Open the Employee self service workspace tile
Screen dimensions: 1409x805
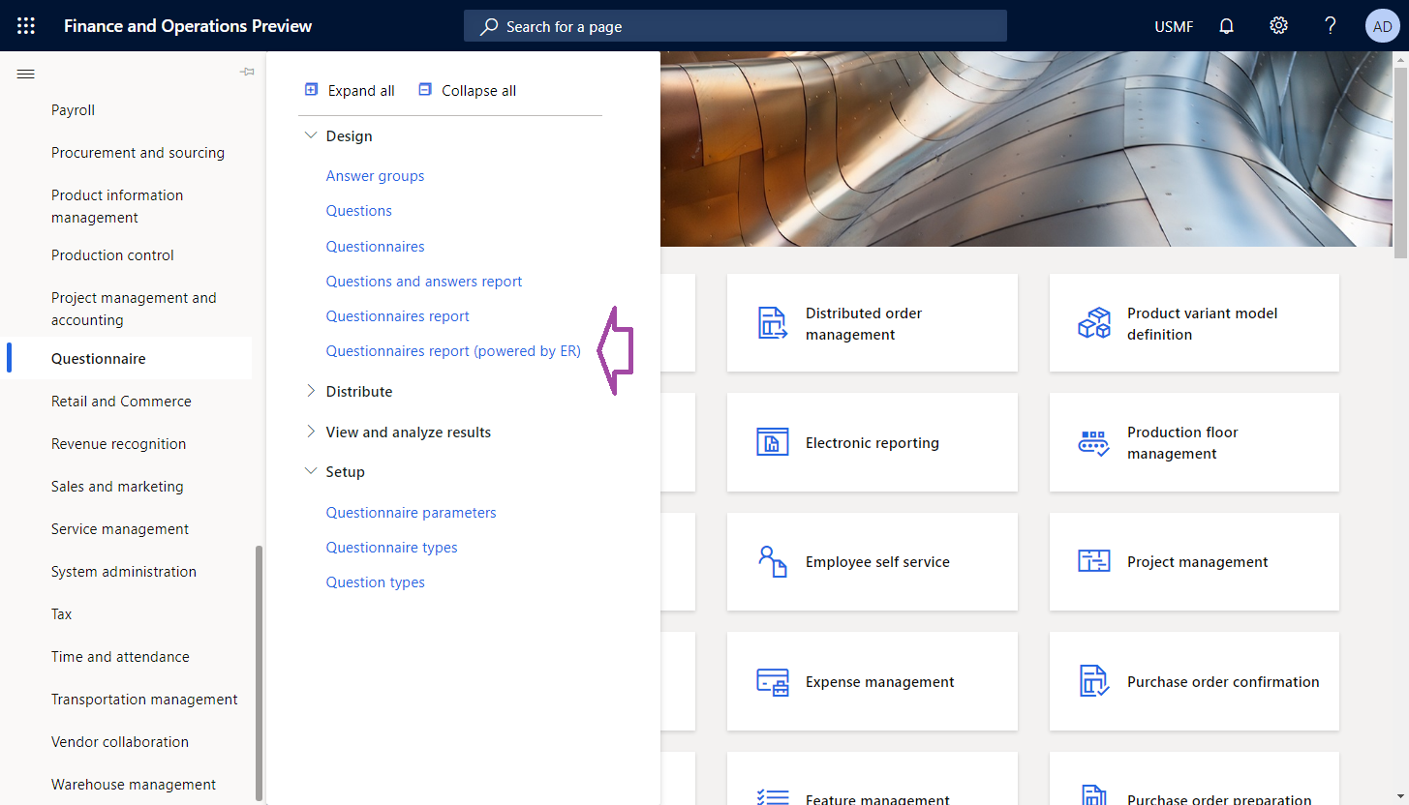(x=872, y=561)
